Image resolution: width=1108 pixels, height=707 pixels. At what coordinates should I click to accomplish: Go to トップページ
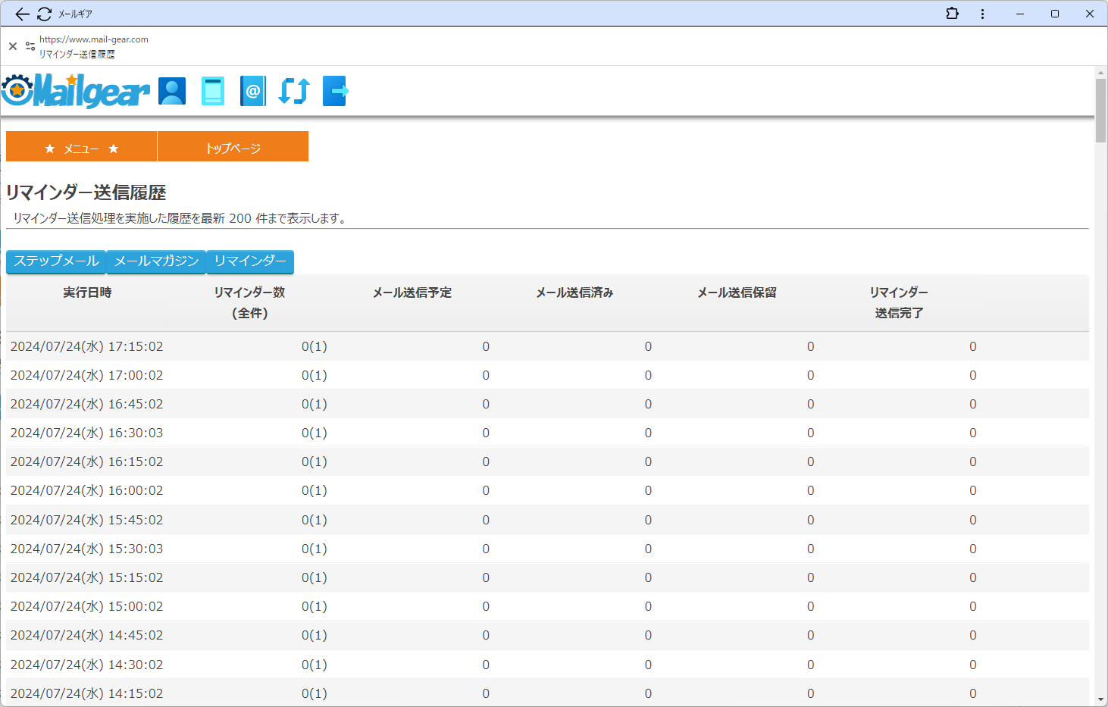tap(233, 146)
